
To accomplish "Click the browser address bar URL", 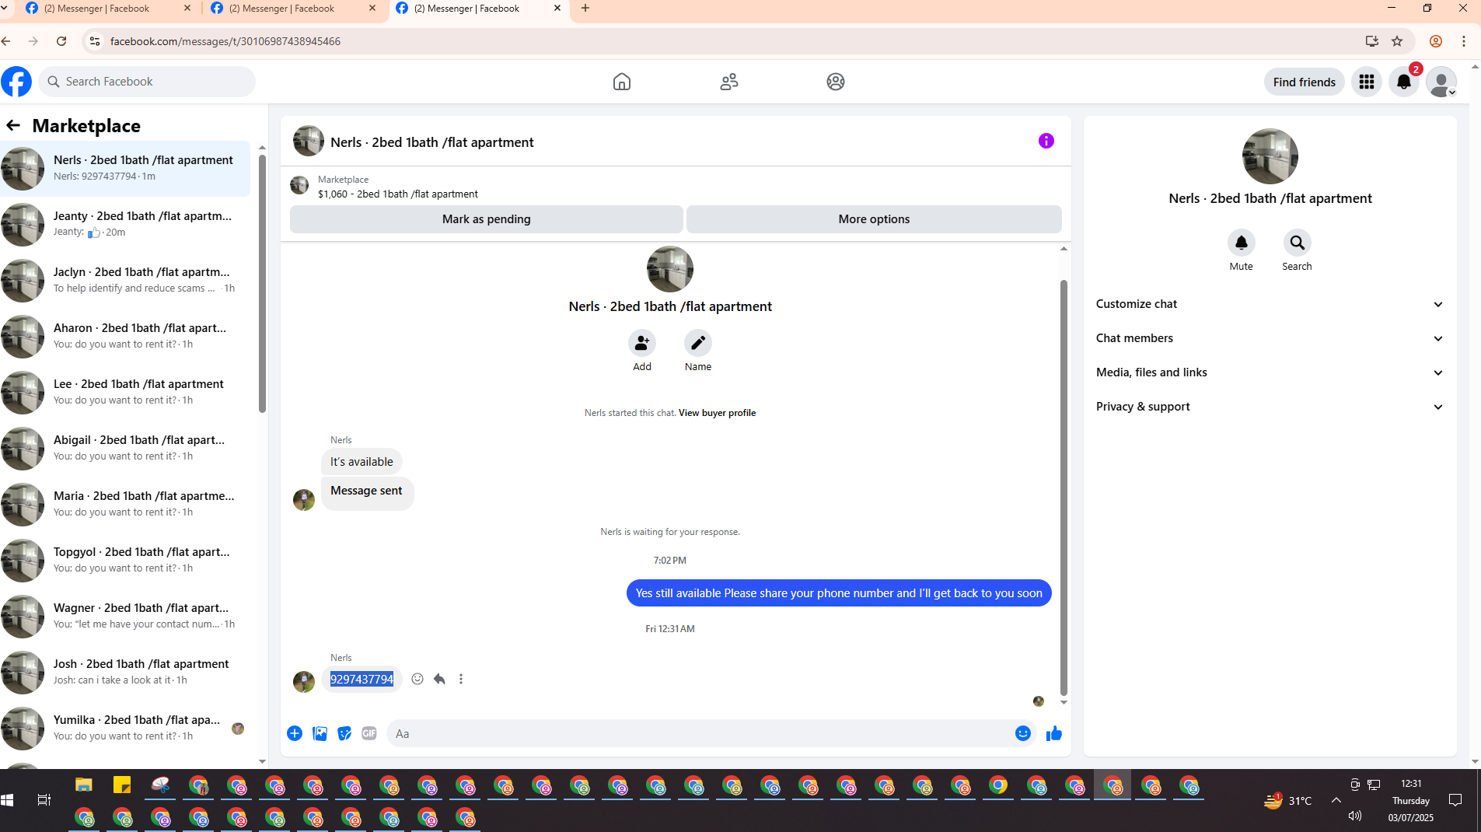I will coord(225,41).
